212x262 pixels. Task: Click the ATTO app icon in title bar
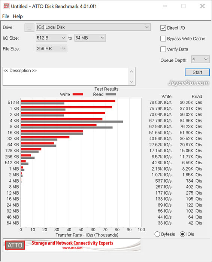6,6
